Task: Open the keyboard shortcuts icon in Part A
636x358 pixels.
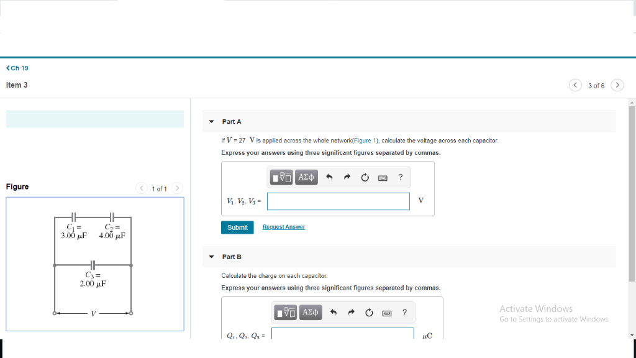Action: coord(383,177)
